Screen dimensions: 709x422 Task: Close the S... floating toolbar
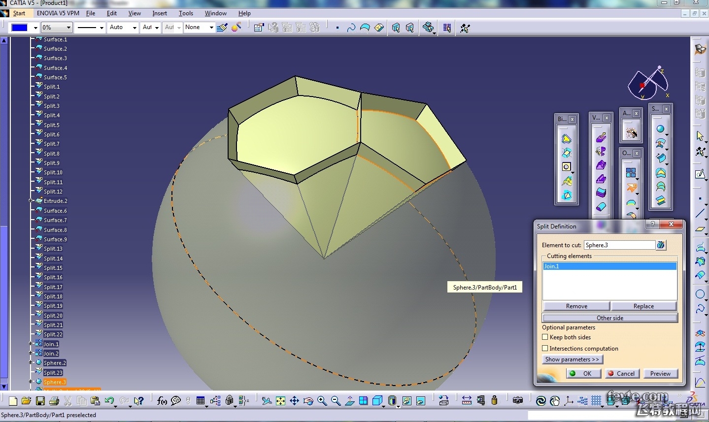pyautogui.click(x=666, y=109)
